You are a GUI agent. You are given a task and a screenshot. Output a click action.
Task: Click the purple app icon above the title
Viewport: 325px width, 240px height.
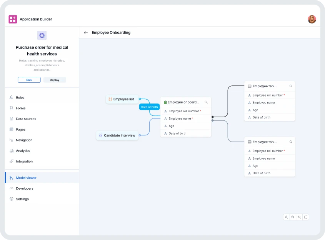pos(42,35)
